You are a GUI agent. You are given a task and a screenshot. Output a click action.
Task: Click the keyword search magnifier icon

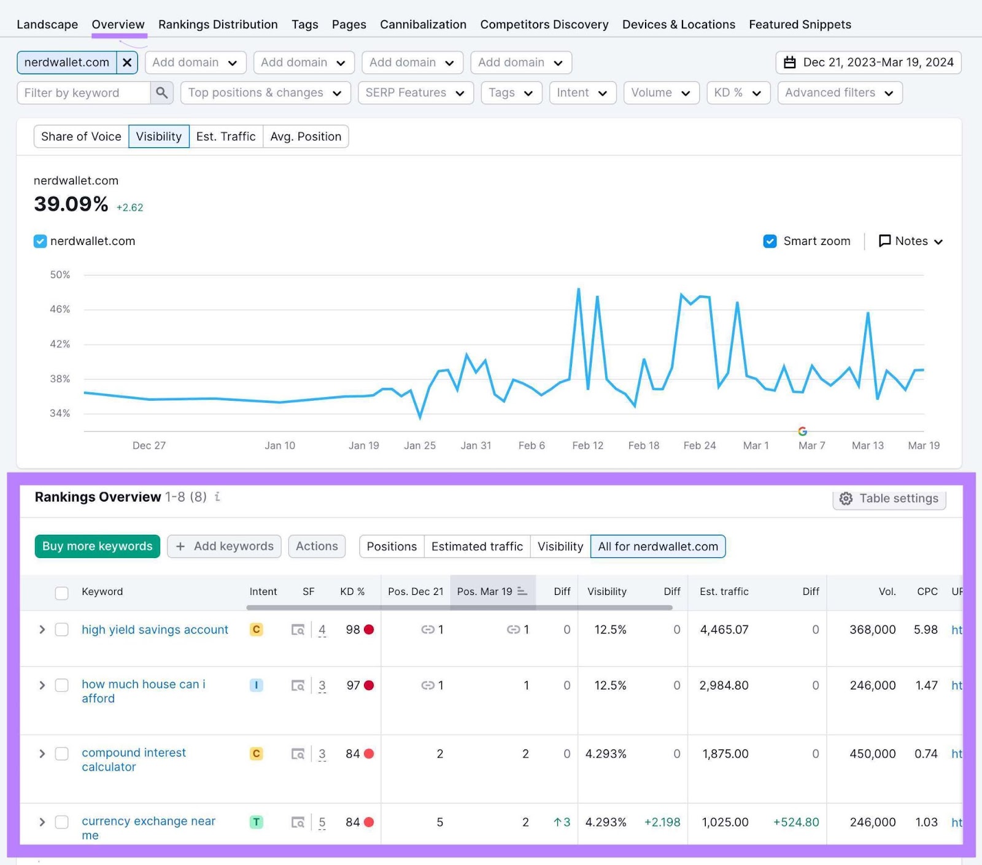[162, 93]
